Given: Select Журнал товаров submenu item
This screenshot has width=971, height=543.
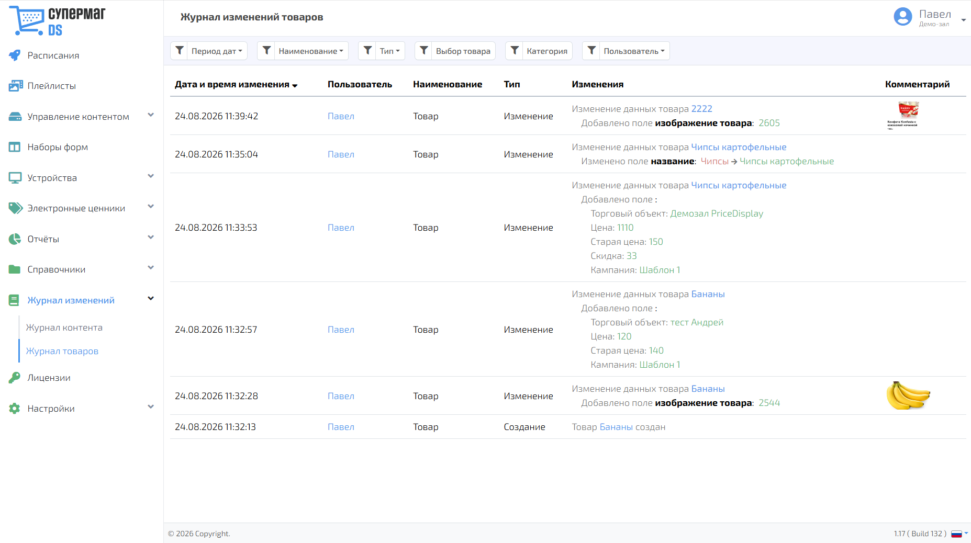Looking at the screenshot, I should tap(62, 351).
